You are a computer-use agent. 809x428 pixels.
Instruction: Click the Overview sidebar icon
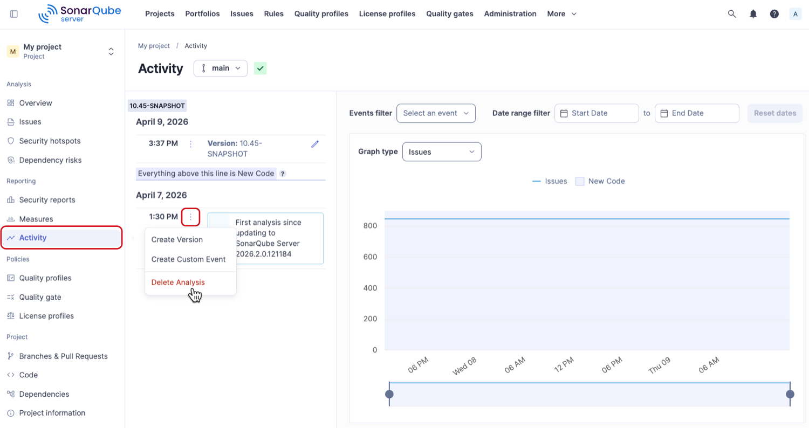(10, 103)
